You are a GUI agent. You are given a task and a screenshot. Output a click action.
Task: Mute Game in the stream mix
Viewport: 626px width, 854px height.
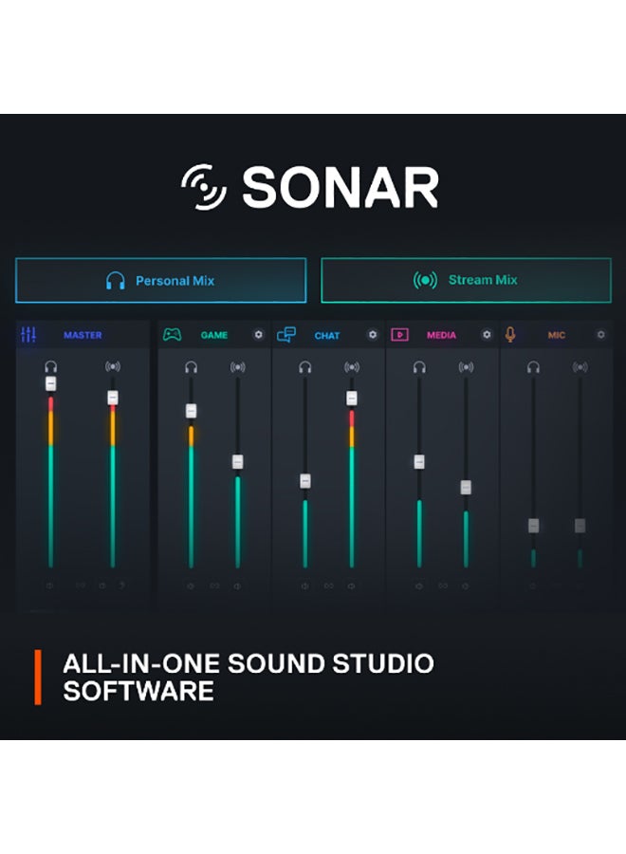[x=237, y=586]
